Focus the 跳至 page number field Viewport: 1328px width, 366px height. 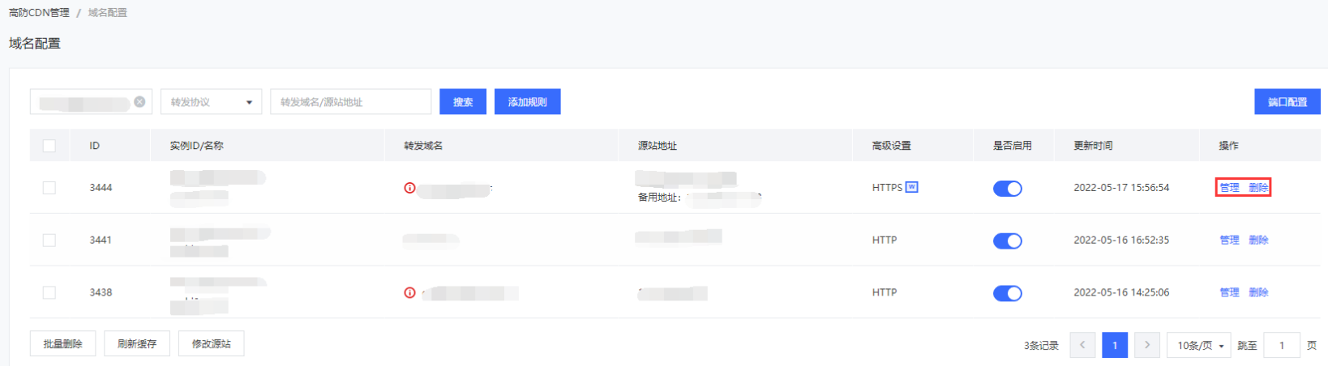coord(1282,346)
